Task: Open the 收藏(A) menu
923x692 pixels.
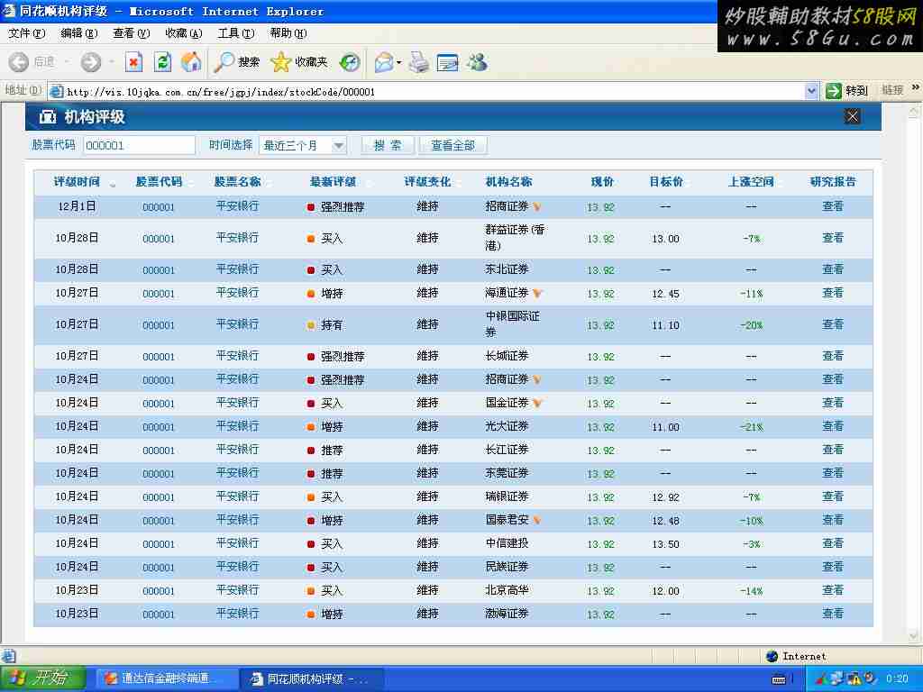Action: tap(184, 33)
